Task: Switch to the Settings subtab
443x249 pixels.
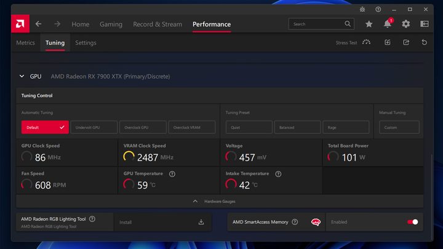Action: point(86,42)
